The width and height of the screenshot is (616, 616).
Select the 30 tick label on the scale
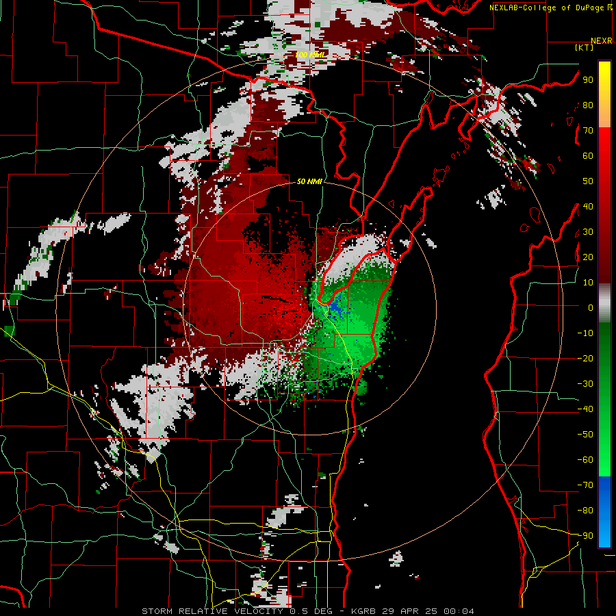coord(588,232)
